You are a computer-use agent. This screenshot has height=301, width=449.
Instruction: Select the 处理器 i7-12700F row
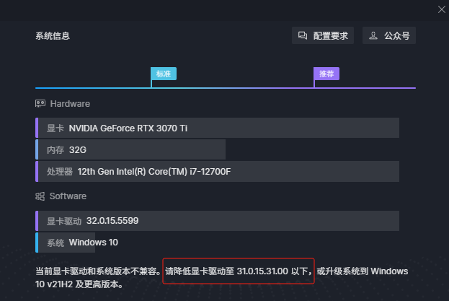point(217,171)
